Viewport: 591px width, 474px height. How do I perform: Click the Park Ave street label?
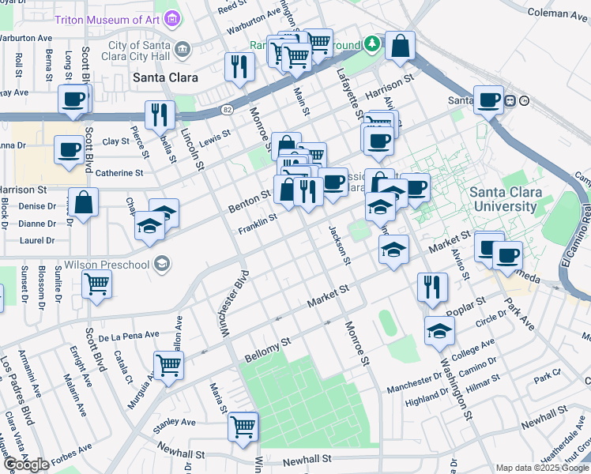coord(519,314)
